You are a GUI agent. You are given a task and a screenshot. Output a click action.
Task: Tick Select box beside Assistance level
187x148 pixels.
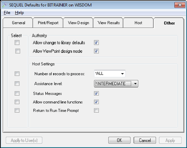click(x=17, y=83)
